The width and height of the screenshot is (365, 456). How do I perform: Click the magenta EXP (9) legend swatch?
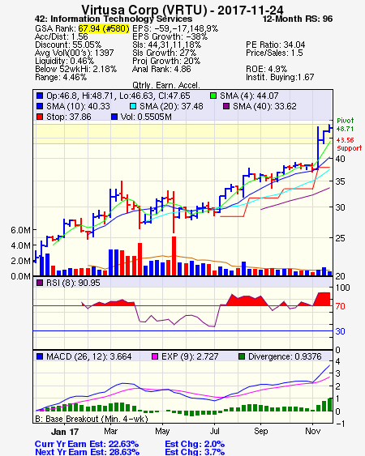(155, 356)
